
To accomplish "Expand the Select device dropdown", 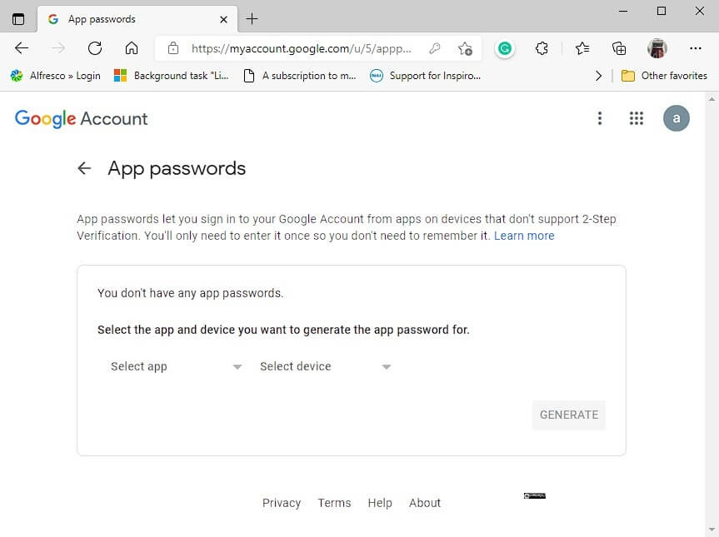I will coord(325,366).
